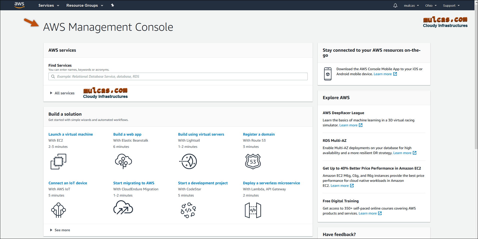Click external link icon beside Mobile App Learn more

[395, 74]
